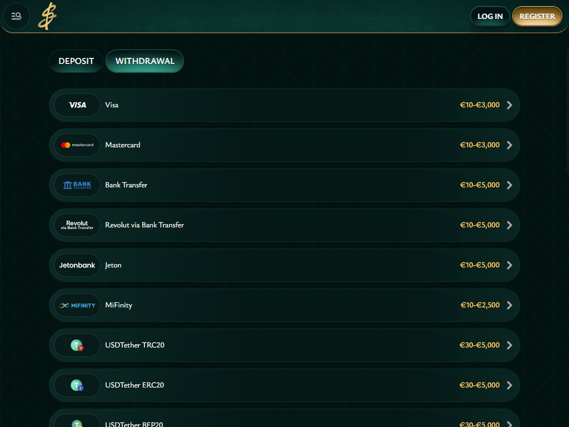569x427 pixels.
Task: Expand the Bank Transfer row chevron
Action: [x=510, y=185]
